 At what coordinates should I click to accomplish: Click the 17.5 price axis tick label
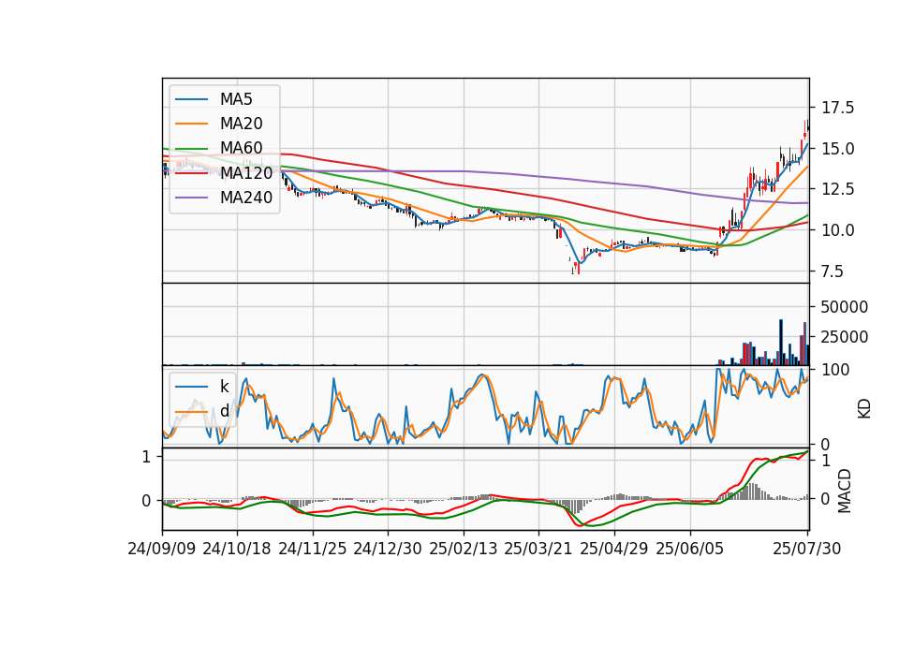(x=837, y=108)
